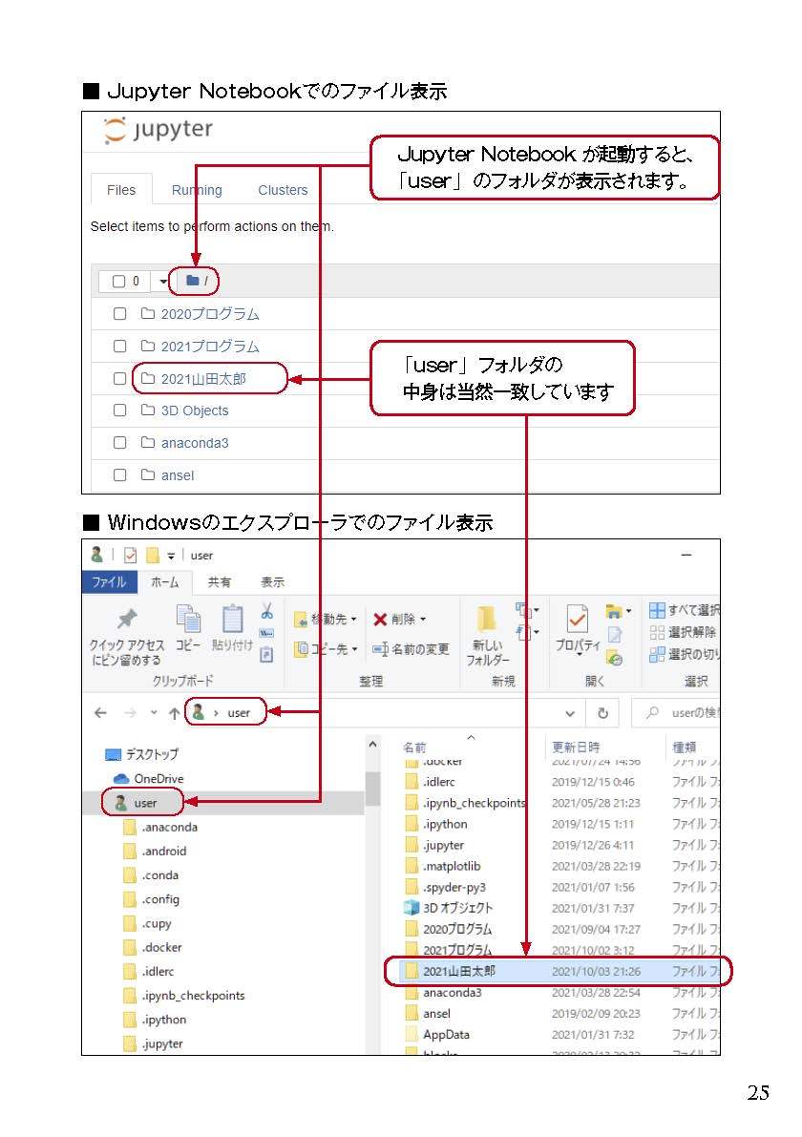This screenshot has height=1137, width=802.
Task: Open the address bar history dropdown
Action: click(x=570, y=713)
